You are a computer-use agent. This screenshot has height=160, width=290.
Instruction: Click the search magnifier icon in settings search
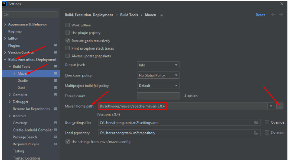(6, 15)
